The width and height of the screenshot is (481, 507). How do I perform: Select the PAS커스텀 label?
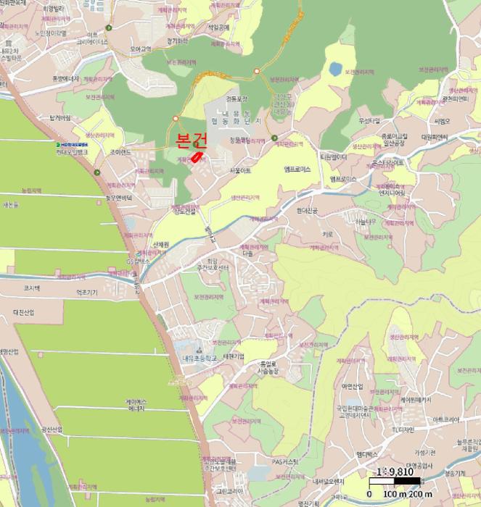(x=285, y=462)
